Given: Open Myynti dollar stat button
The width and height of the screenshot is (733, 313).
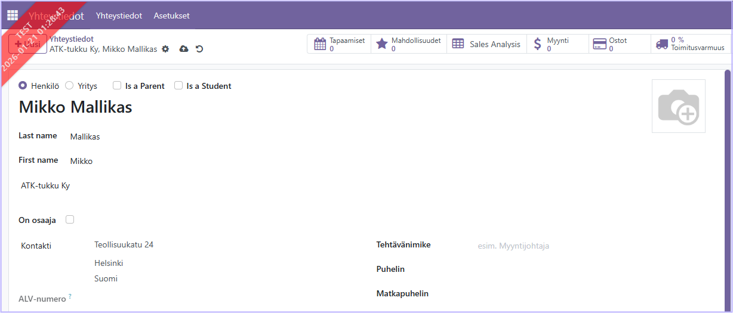Looking at the screenshot, I should pyautogui.click(x=558, y=44).
